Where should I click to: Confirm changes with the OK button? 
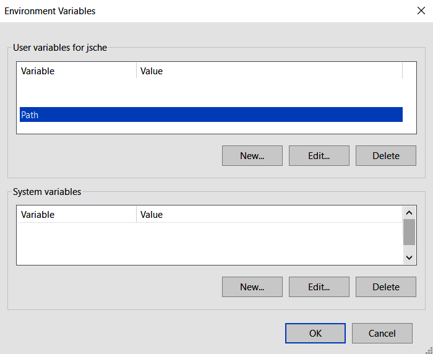click(315, 334)
